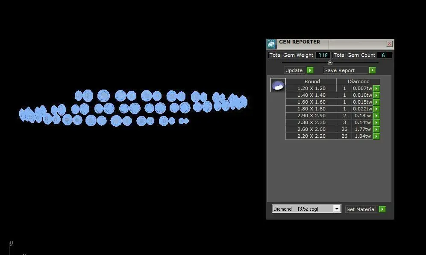
Task: Click count 3 in the 2.30 X 2.30 row
Action: coord(344,122)
